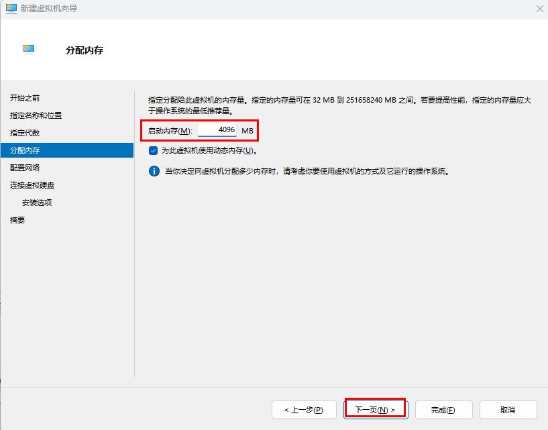The width and height of the screenshot is (548, 430).
Task: Click 下一页 to continue
Action: coord(375,410)
